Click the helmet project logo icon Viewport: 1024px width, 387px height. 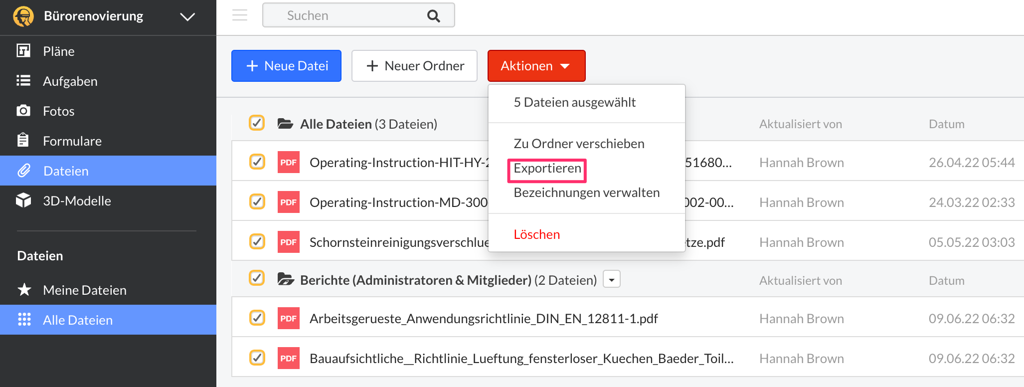point(23,16)
